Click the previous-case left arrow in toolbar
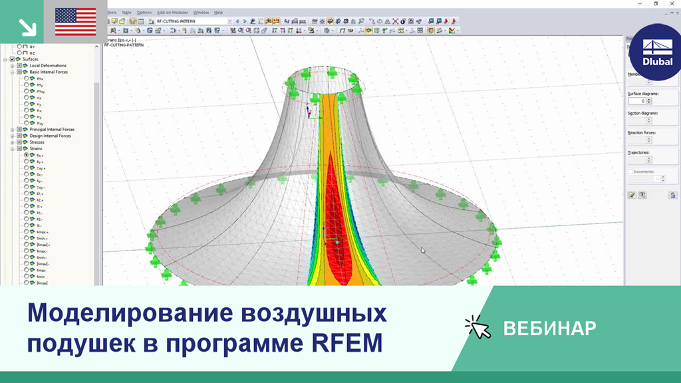Screen dimensions: 681x383 (237, 21)
